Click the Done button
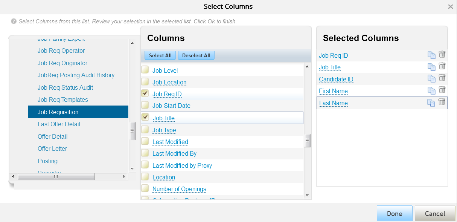This screenshot has width=457, height=222. pos(394,213)
